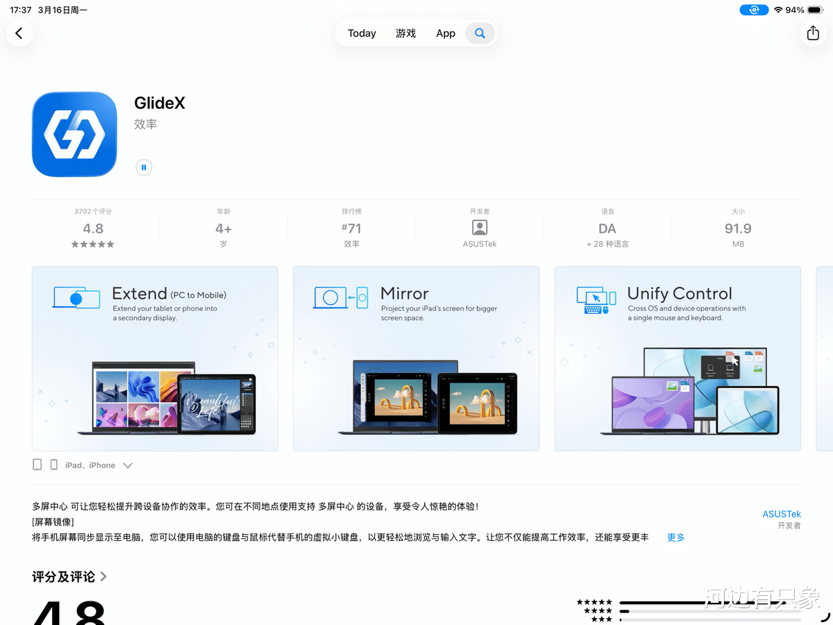Select the iPad device icon
Image resolution: width=833 pixels, height=625 pixels.
37,465
